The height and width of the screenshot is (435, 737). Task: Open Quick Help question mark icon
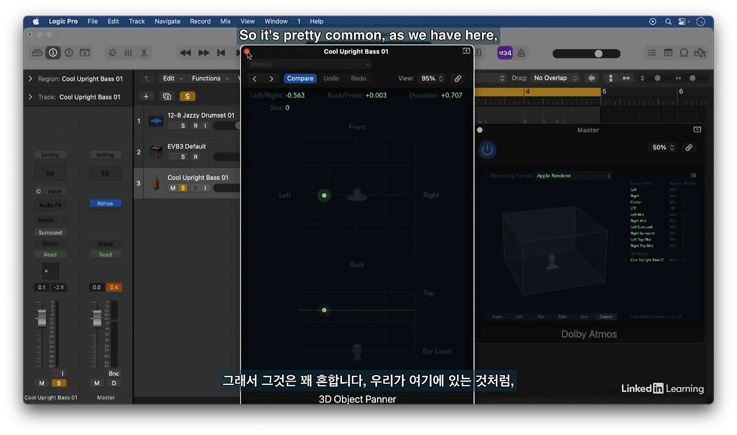tap(69, 52)
